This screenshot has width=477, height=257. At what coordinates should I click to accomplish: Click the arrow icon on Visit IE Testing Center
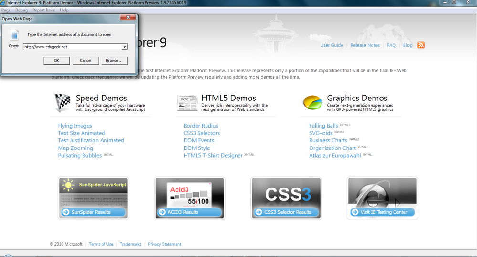(x=355, y=212)
